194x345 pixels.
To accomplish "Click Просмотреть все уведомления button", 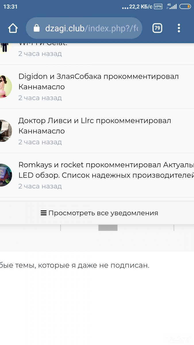I will [97, 213].
